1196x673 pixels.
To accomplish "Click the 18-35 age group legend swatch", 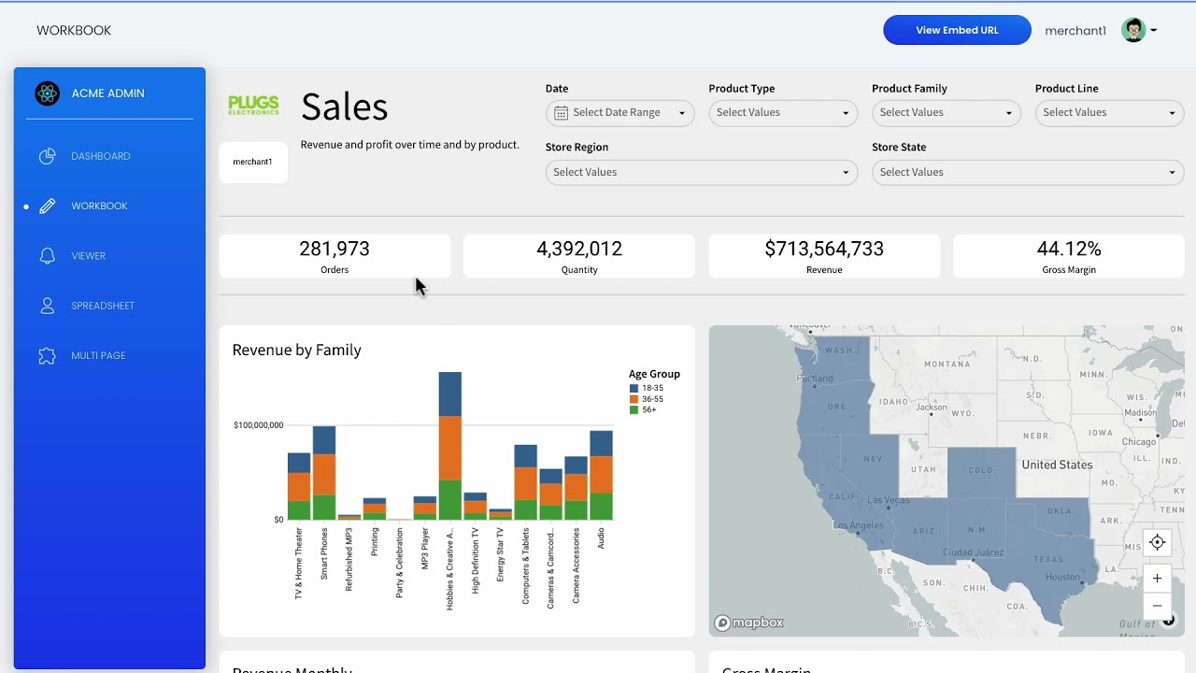I will [634, 388].
